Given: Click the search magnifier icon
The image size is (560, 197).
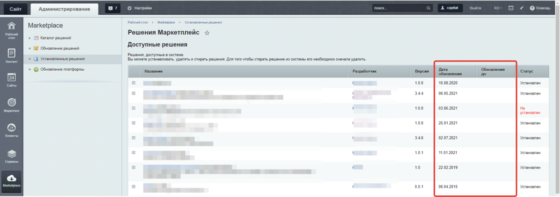Looking at the screenshot, I should coord(429,8).
